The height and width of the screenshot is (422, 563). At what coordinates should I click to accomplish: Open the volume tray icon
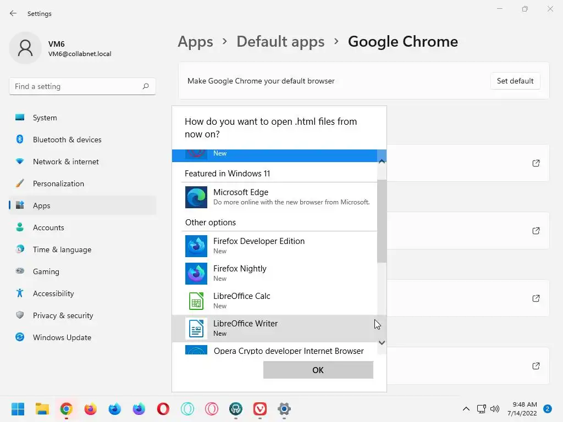(x=495, y=408)
